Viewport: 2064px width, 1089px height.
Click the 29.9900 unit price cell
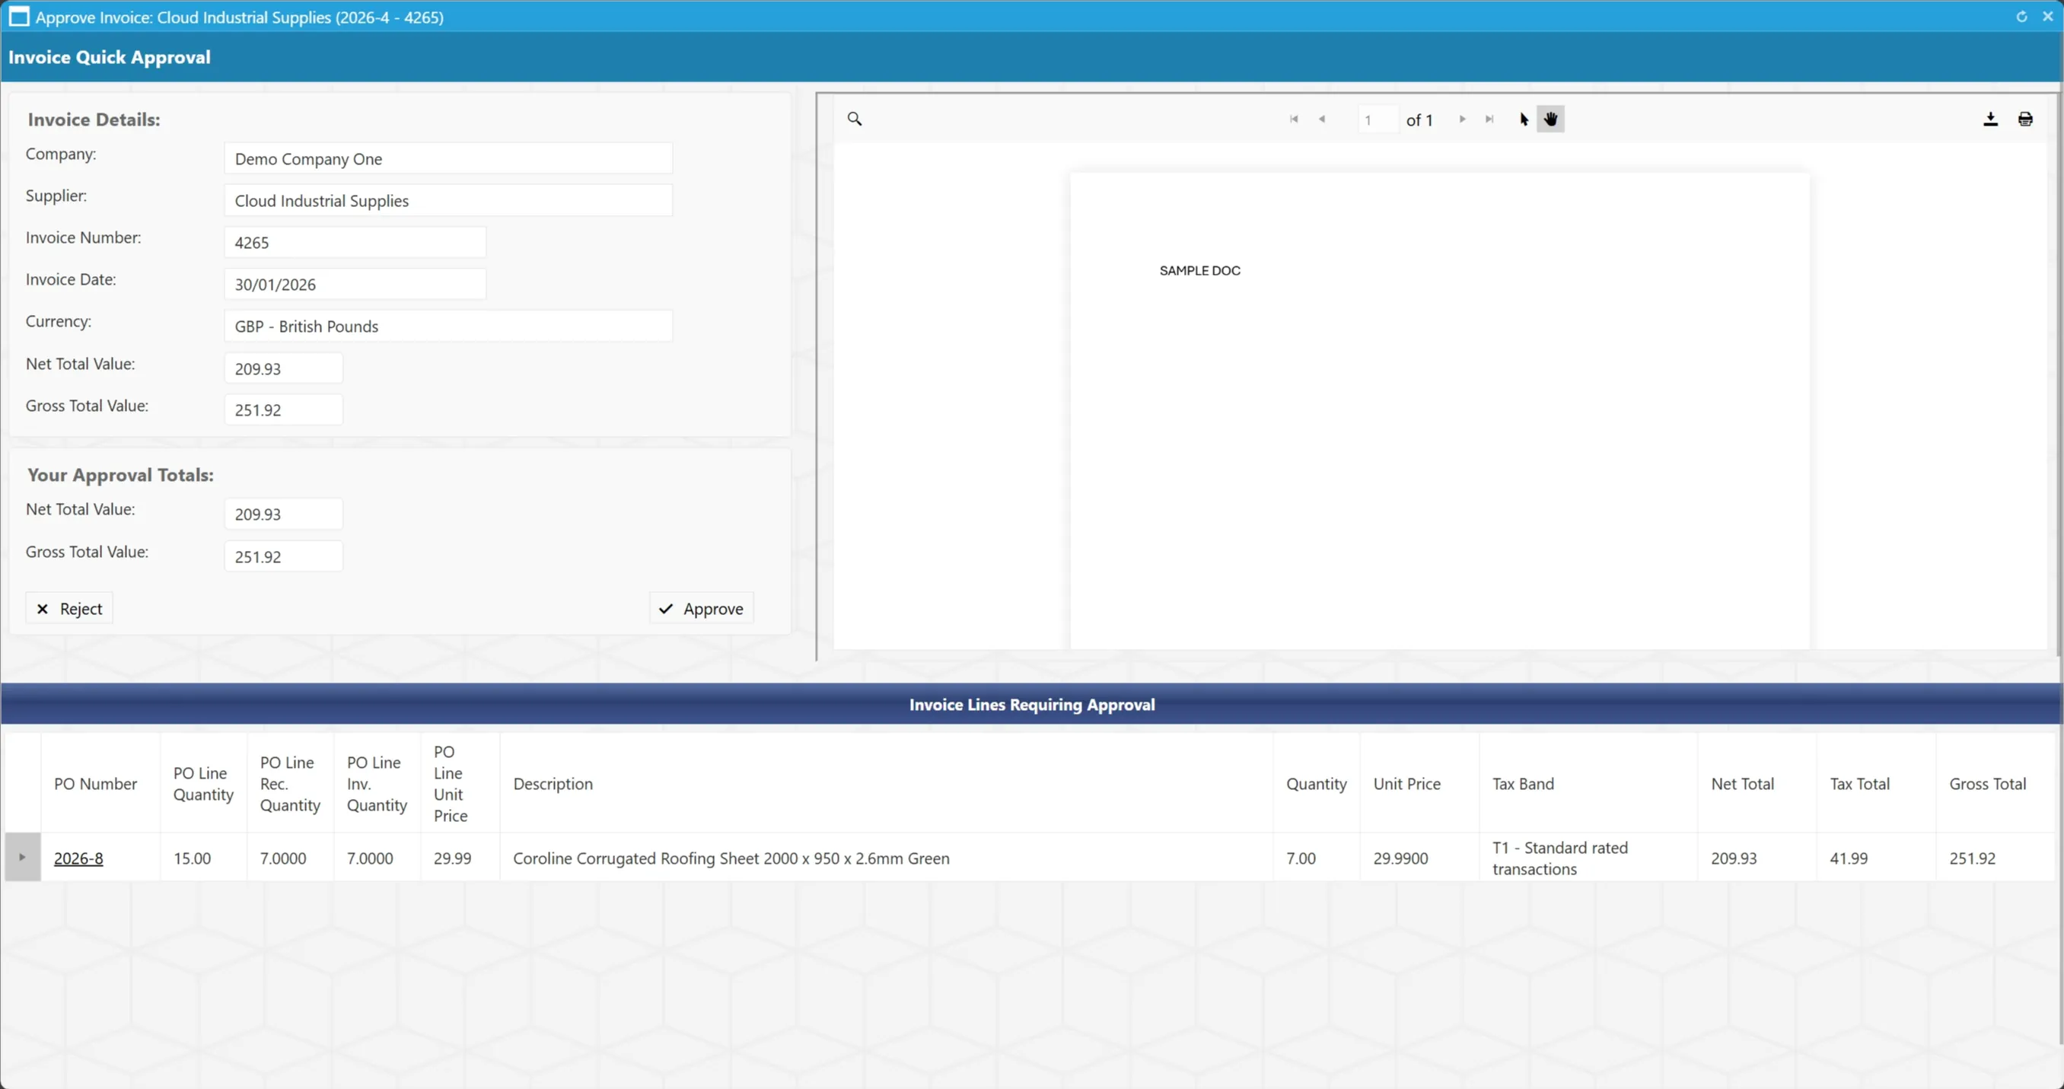click(1419, 858)
